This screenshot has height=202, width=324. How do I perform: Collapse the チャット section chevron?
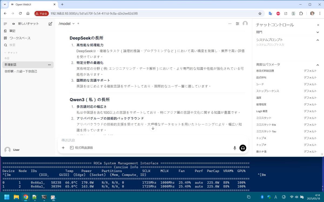click(5, 53)
